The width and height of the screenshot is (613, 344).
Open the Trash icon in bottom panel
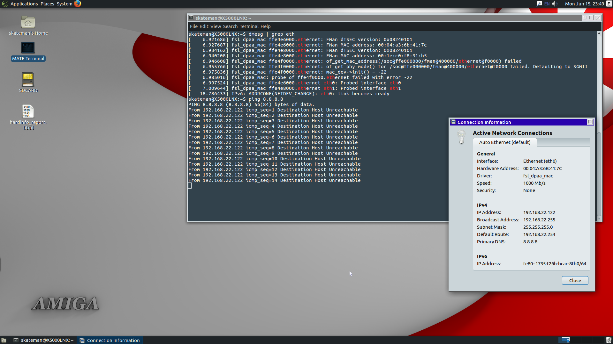point(609,340)
